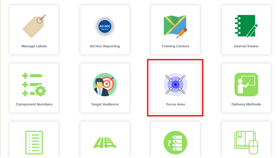Click the Training Centers text label
The height and width of the screenshot is (158, 277).
[175, 46]
